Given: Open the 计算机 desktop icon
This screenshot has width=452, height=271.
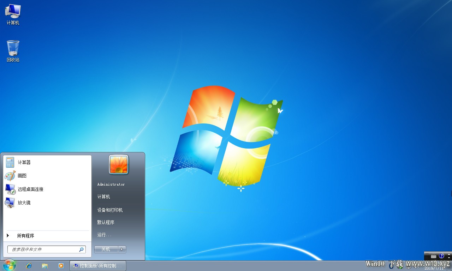Looking at the screenshot, I should click(13, 14).
